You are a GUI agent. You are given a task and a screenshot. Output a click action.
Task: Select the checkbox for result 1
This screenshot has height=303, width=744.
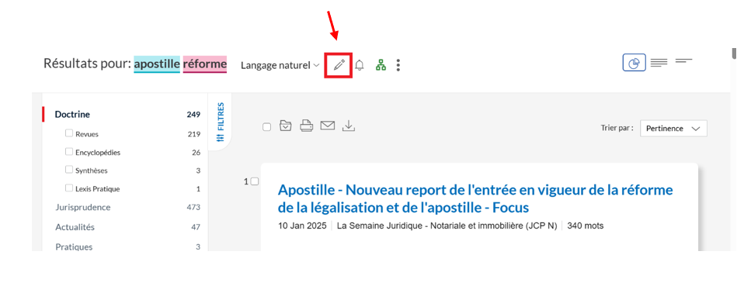tap(254, 181)
